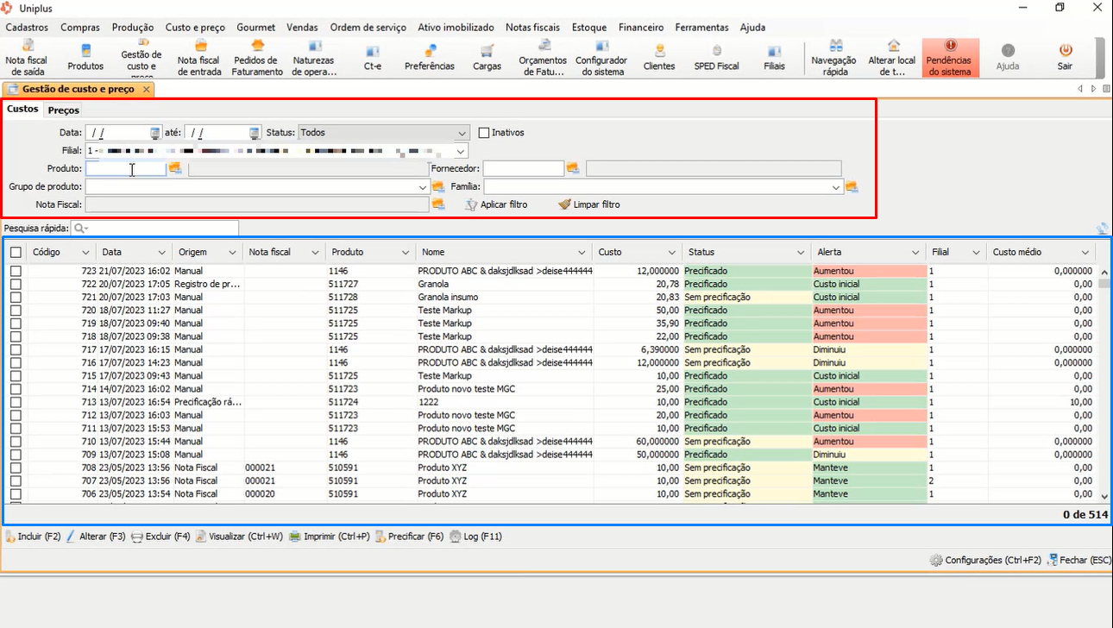Open the Financeiro menu
1113x628 pixels.
[x=641, y=28]
